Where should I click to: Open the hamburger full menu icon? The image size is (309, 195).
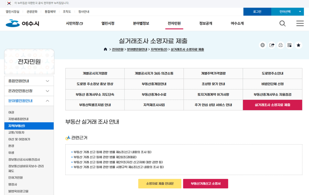click(x=300, y=23)
